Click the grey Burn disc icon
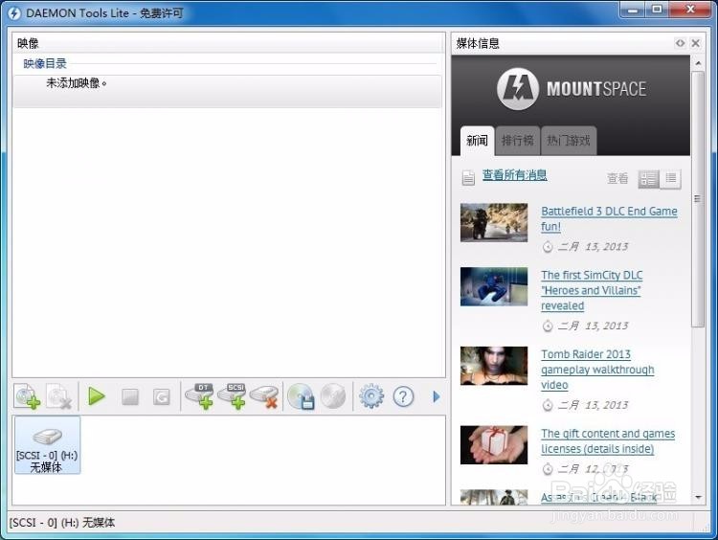The width and height of the screenshot is (718, 540). click(333, 396)
